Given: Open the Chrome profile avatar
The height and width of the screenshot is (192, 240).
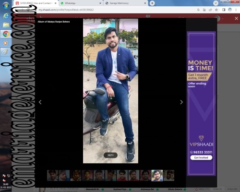Looking at the screenshot, I should coord(230,10).
